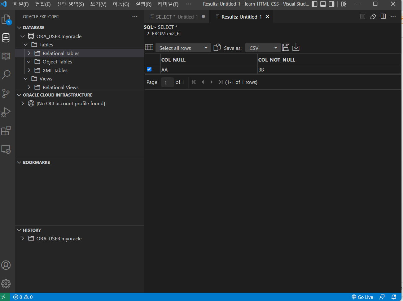This screenshot has width=403, height=301.
Task: Open the 보기(V) menu
Action: [98, 4]
